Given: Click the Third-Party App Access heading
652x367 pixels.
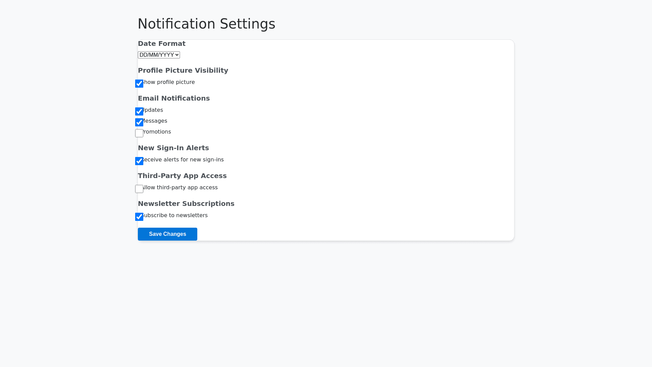Looking at the screenshot, I should coord(182,176).
